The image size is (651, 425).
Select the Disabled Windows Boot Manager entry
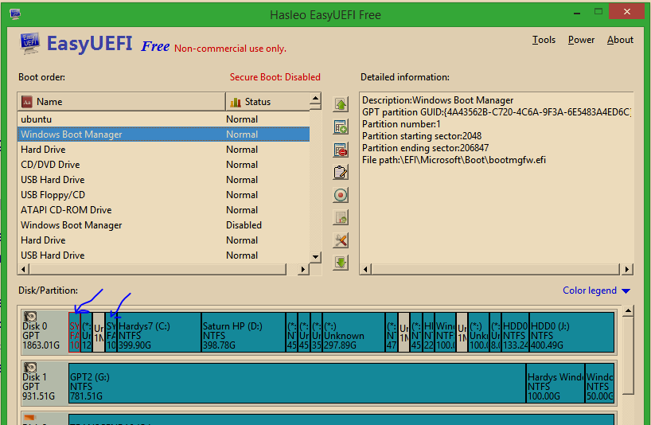[164, 225]
